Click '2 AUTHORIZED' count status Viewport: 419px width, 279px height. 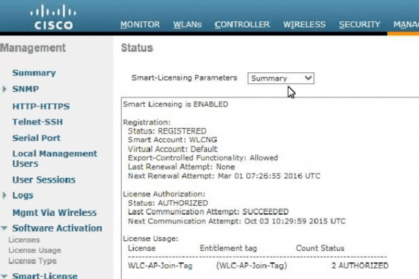point(360,265)
